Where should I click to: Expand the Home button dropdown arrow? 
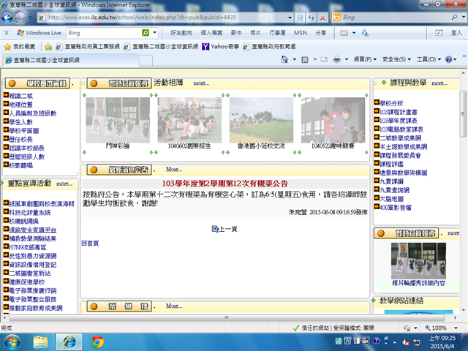point(294,59)
